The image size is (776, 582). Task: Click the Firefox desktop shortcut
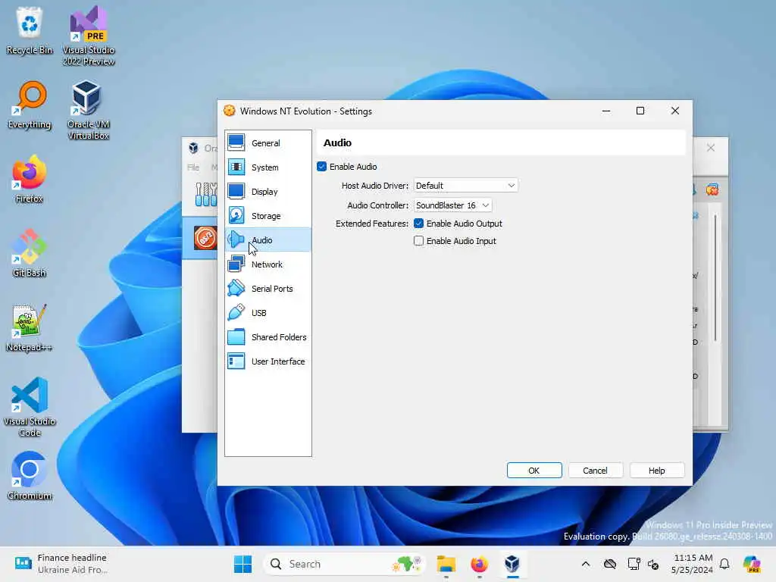pyautogui.click(x=30, y=179)
